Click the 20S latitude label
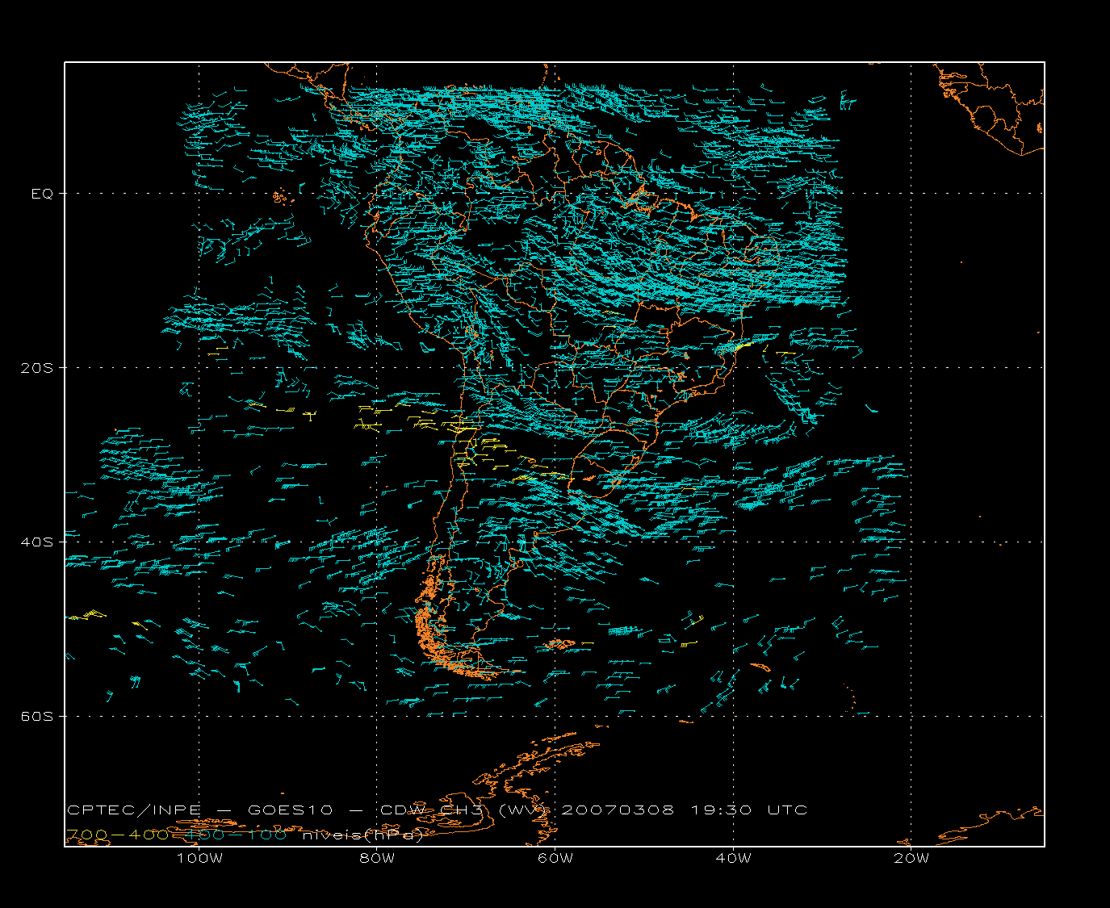 [x=36, y=368]
